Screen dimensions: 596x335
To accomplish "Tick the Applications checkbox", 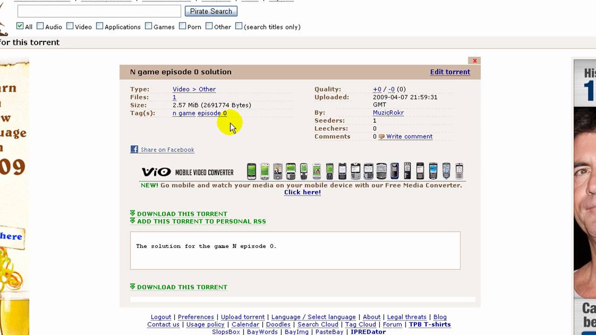I will [100, 26].
